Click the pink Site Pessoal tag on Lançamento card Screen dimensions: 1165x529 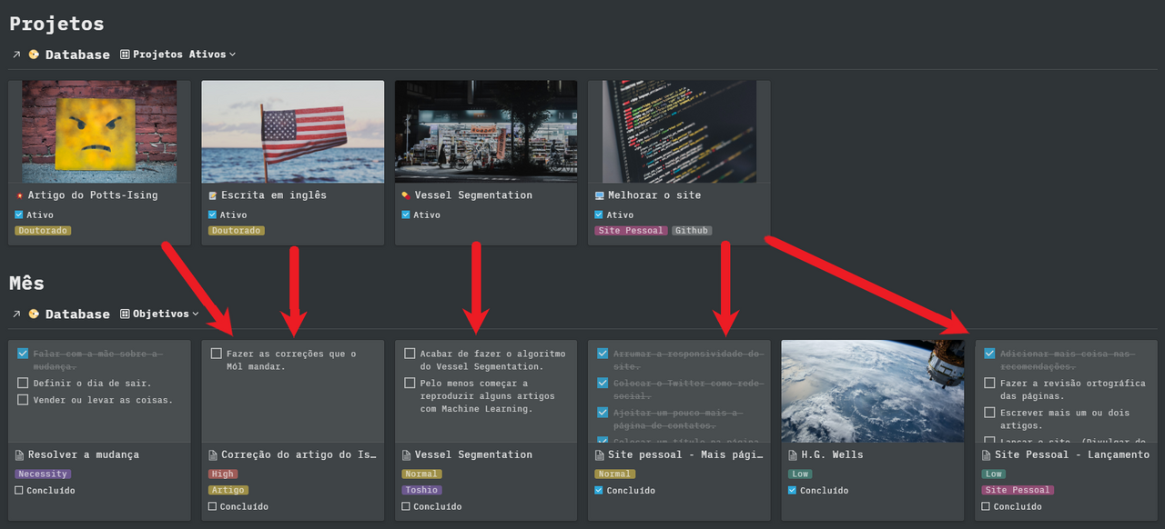click(x=1018, y=490)
